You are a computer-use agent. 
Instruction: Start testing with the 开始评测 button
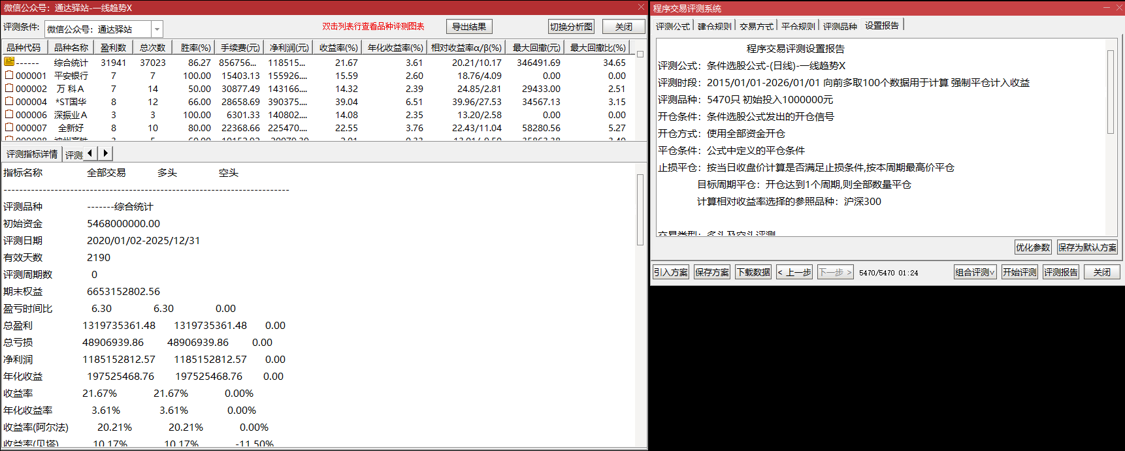point(1020,272)
